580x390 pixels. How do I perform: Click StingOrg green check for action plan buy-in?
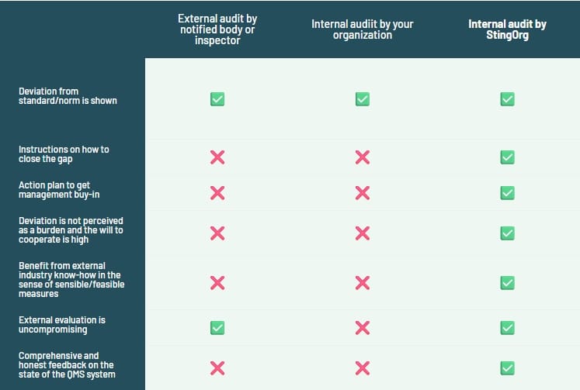click(x=507, y=193)
